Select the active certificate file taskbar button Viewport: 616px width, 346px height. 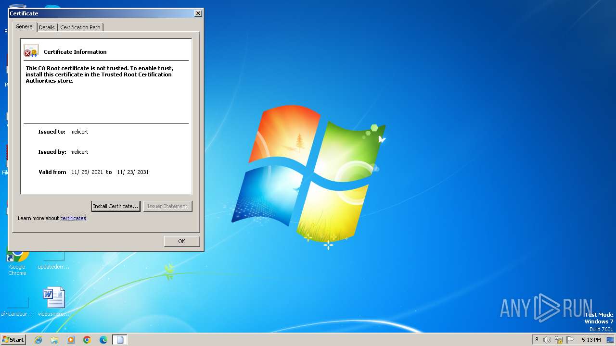(120, 340)
